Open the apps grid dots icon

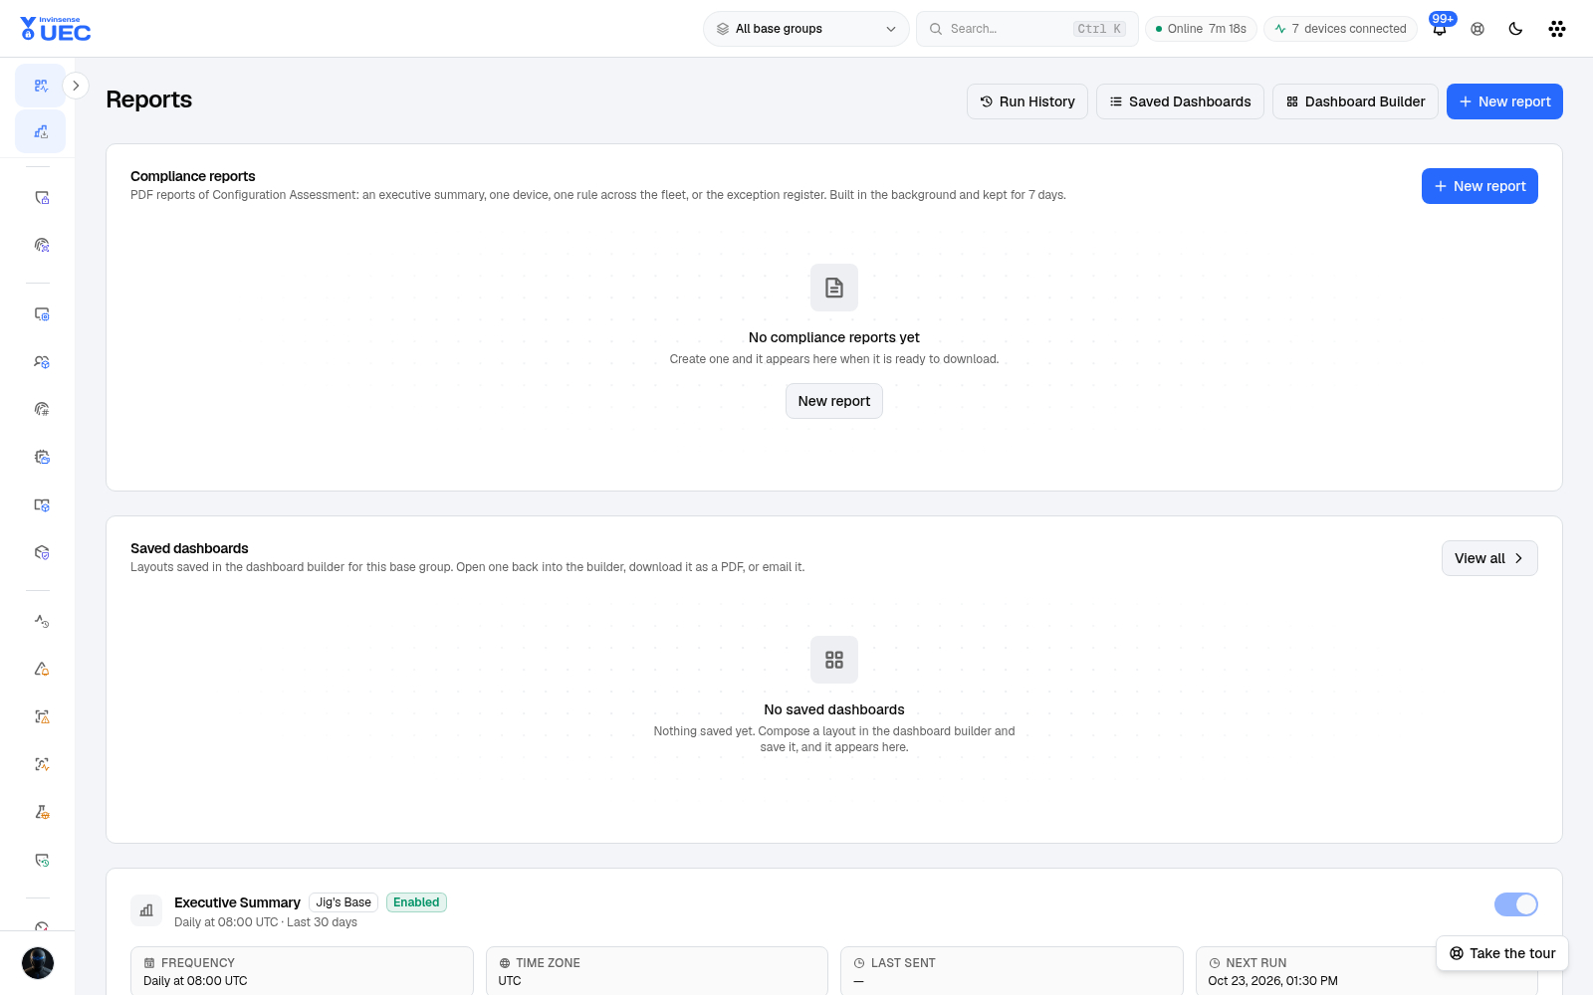(x=1557, y=29)
